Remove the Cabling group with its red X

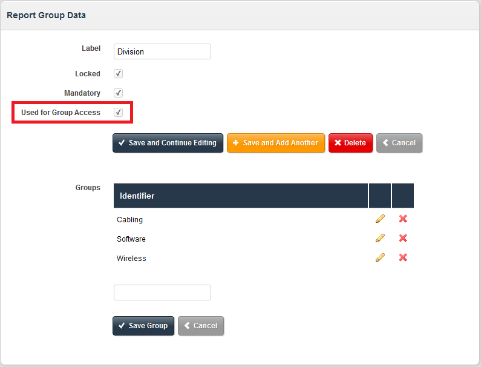click(403, 219)
